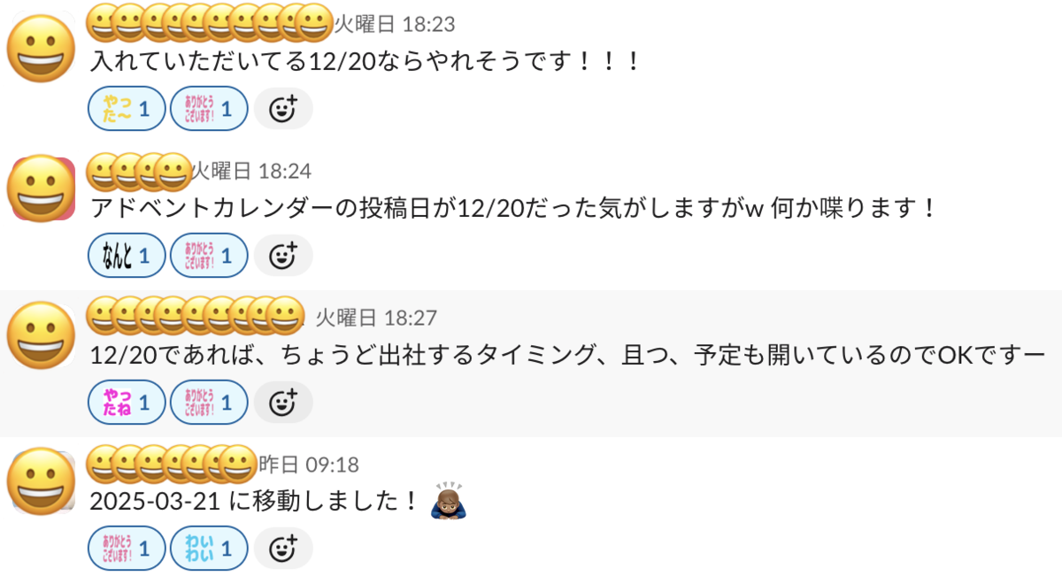Screen dimensions: 1062x584
Task: Toggle ありがとうございます reaction under 2025-03-21 message
Action: 127,549
